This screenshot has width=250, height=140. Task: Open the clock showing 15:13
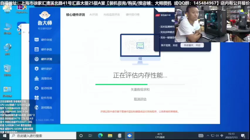click(231, 136)
